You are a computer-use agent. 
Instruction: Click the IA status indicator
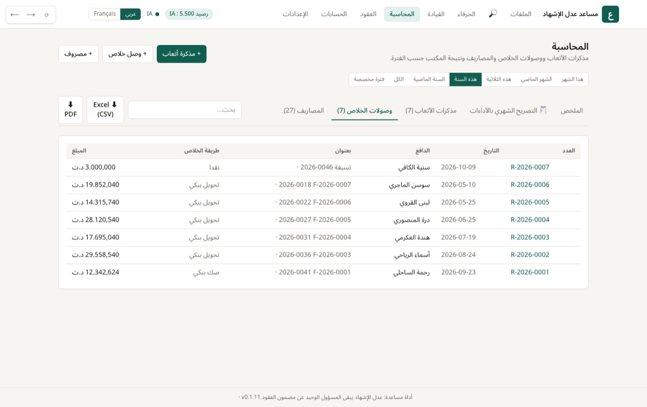tap(153, 14)
